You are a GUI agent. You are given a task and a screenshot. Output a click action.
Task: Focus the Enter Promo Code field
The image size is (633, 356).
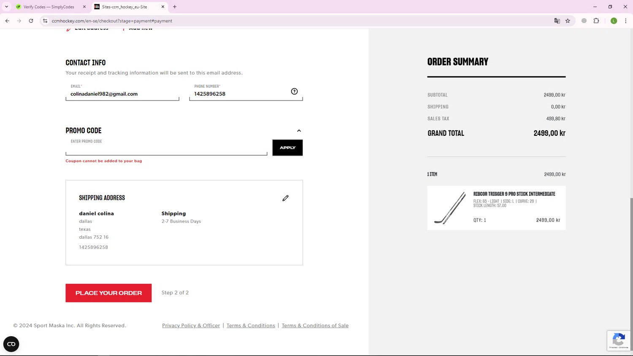tap(166, 148)
